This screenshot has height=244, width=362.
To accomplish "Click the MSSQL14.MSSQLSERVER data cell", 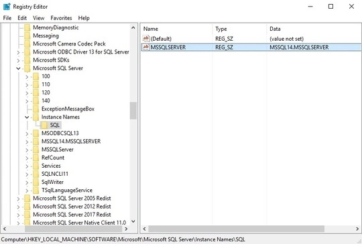I will click(299, 47).
